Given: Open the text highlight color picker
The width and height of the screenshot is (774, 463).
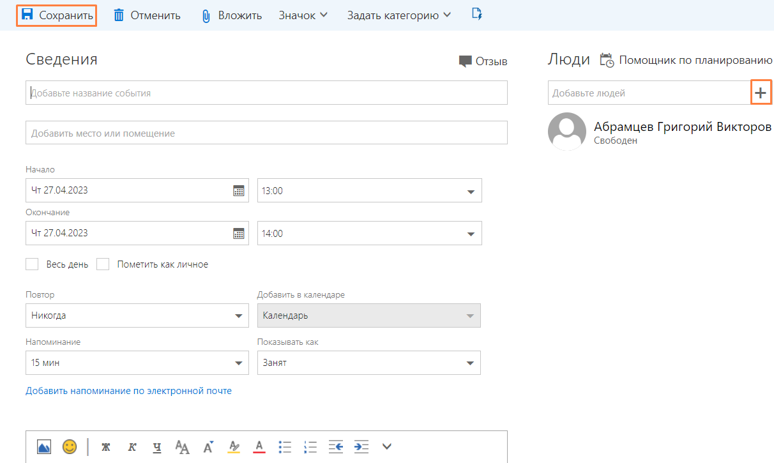Looking at the screenshot, I should (x=234, y=446).
